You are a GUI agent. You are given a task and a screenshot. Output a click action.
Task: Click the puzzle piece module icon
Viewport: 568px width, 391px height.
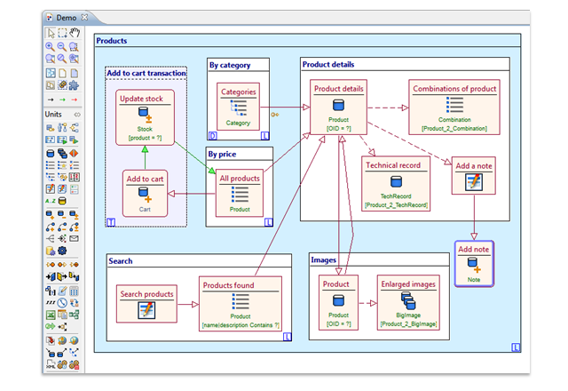[x=75, y=85]
